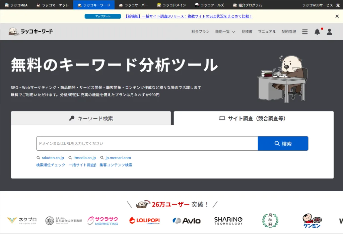Open 見積書 page
The width and height of the screenshot is (343, 234).
[x=247, y=31]
